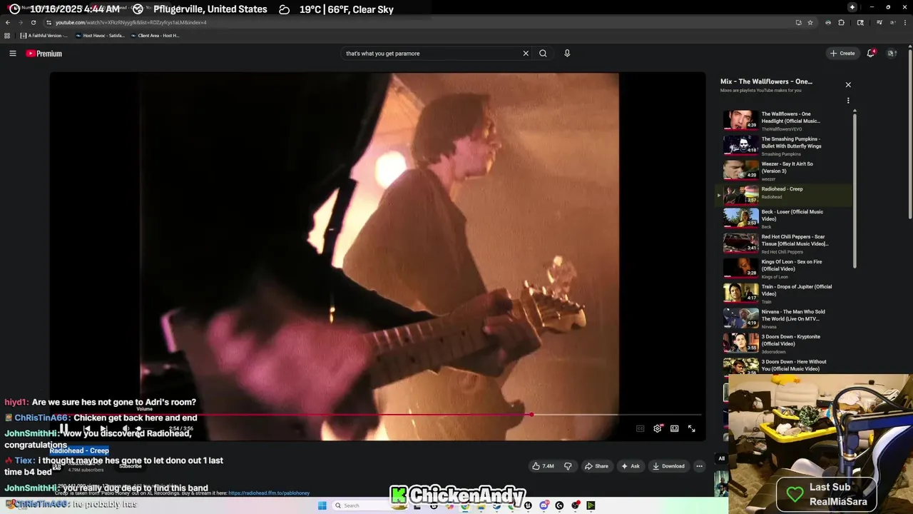Open the Chrome three-dot menu

pyautogui.click(x=906, y=22)
